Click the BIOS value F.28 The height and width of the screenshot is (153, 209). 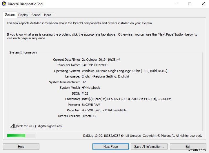[85, 93]
